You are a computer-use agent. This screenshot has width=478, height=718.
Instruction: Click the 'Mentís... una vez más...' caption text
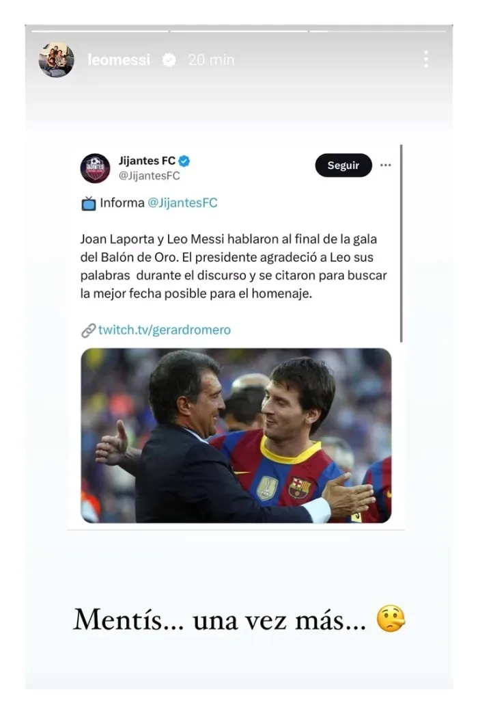pyautogui.click(x=220, y=620)
